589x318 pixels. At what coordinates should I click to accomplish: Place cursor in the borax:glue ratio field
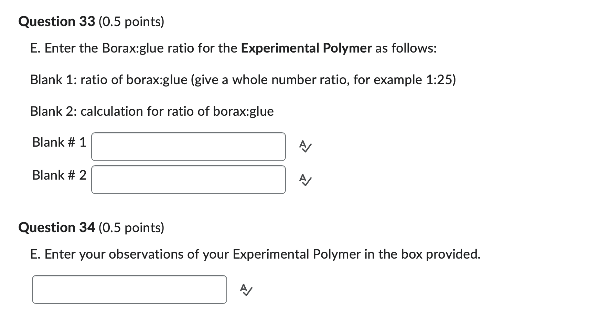tap(188, 146)
